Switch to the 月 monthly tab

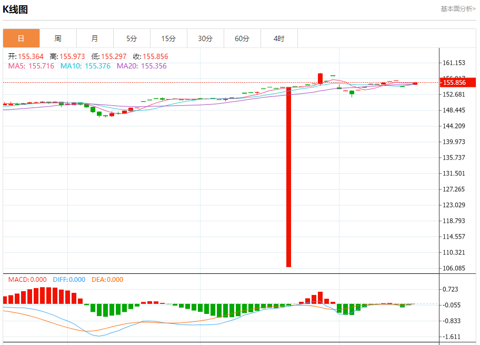pos(95,38)
